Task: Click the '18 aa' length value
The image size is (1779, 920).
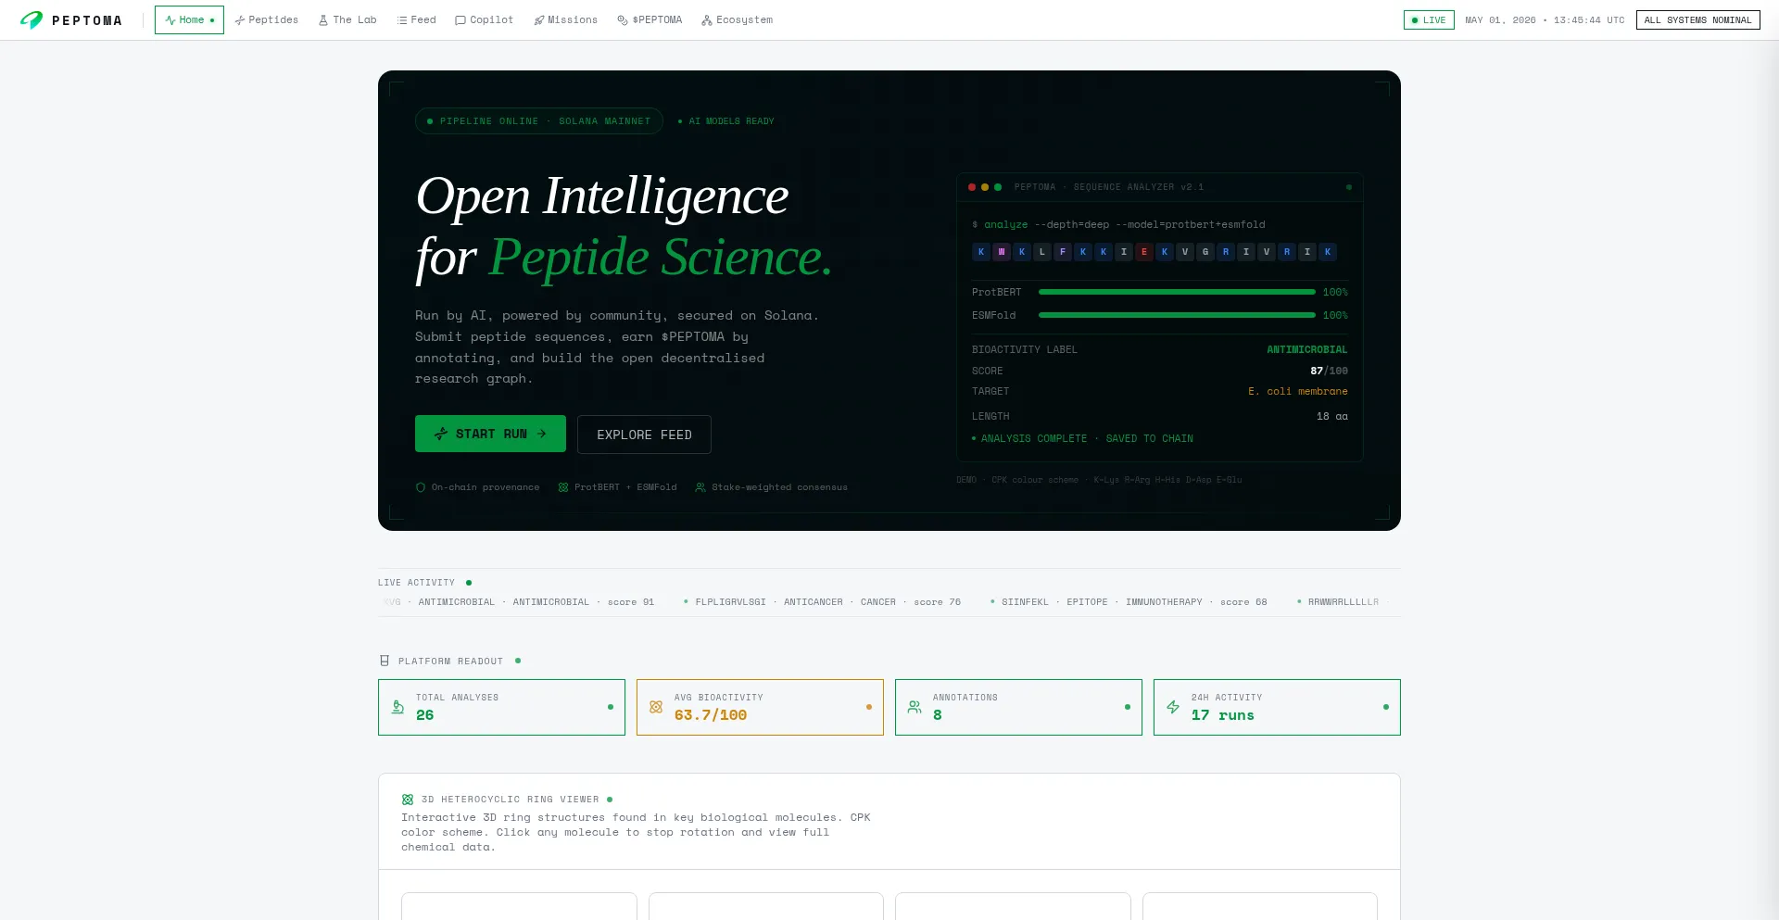Action: tap(1331, 417)
